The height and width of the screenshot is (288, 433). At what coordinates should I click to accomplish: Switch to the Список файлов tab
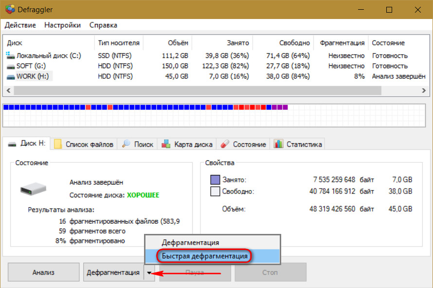click(x=84, y=144)
